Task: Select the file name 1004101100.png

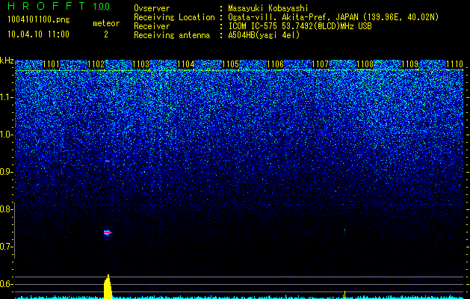Action: coord(39,20)
